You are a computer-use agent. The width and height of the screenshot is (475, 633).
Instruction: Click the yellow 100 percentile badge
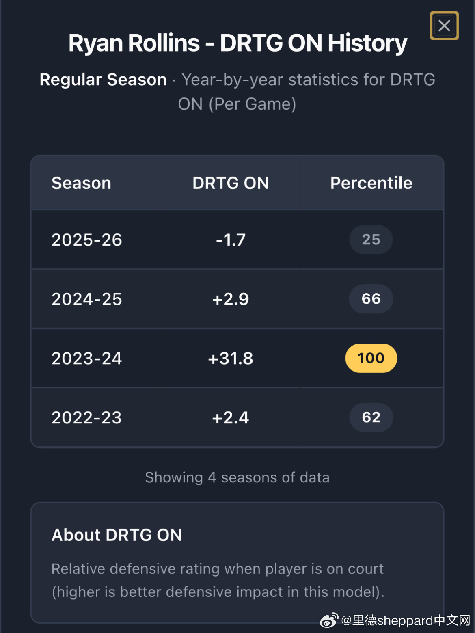[x=371, y=358]
